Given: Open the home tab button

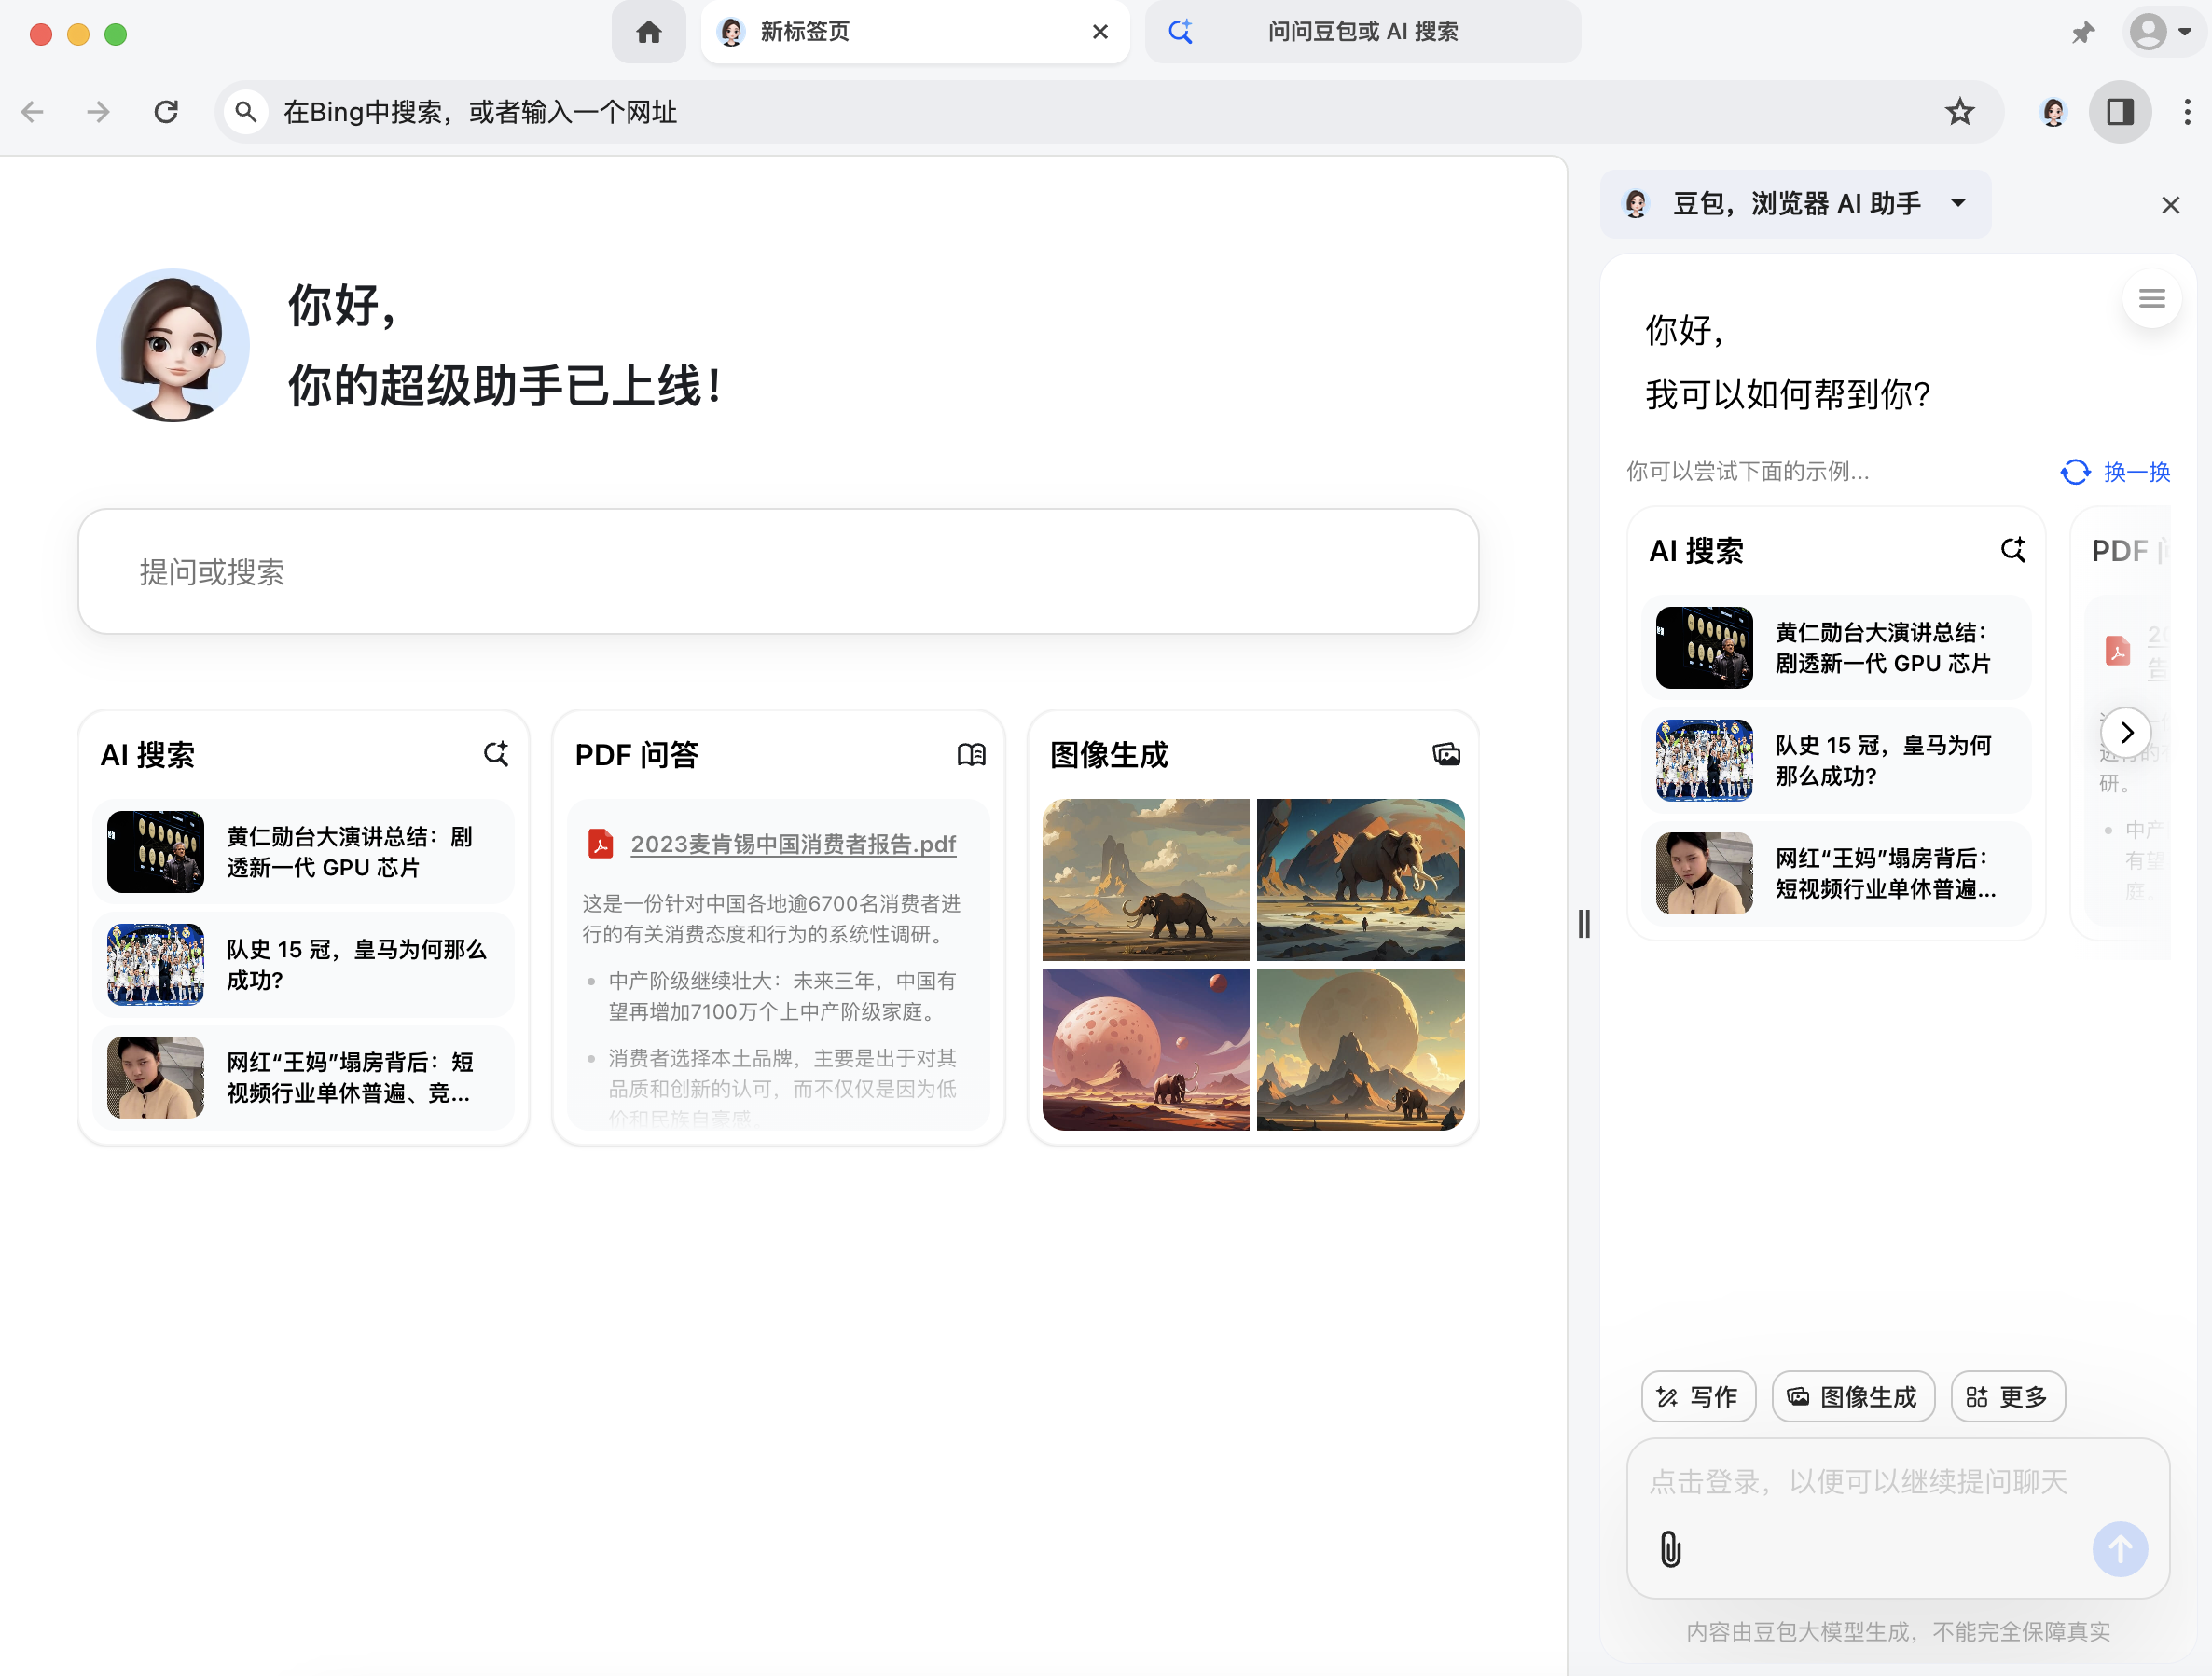Looking at the screenshot, I should click(648, 32).
